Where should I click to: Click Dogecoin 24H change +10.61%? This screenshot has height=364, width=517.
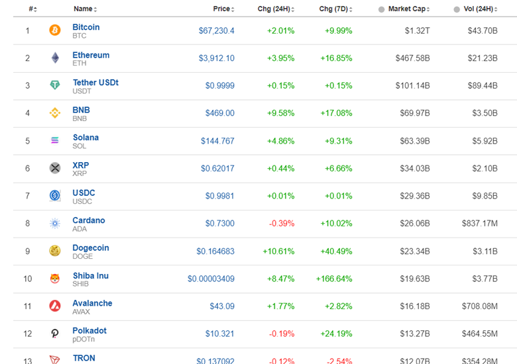click(278, 251)
